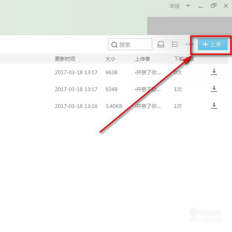This screenshot has height=232, width=232.
Task: Sort by 上传者 column header
Action: (143, 59)
